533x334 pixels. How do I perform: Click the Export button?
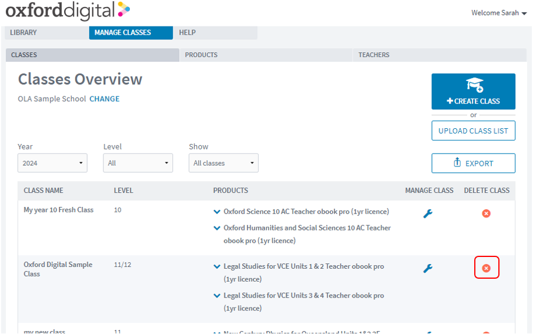pos(474,163)
